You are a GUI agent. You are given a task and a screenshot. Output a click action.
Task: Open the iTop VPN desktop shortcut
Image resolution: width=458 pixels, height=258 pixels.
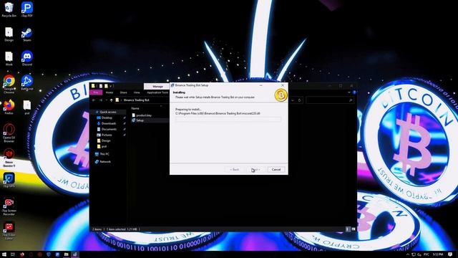point(9,180)
